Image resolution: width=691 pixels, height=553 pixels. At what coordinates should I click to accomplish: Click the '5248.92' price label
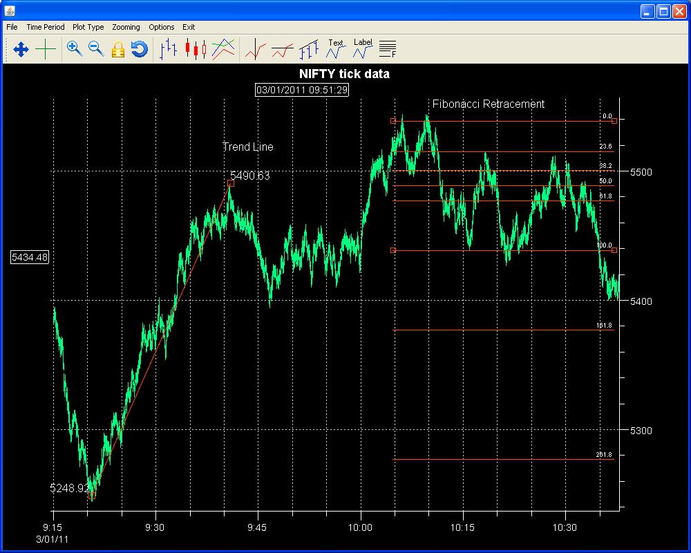pyautogui.click(x=70, y=488)
